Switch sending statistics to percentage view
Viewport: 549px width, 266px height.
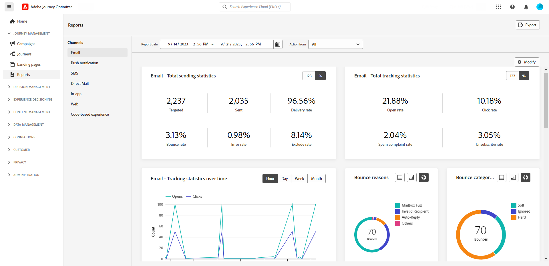(321, 76)
